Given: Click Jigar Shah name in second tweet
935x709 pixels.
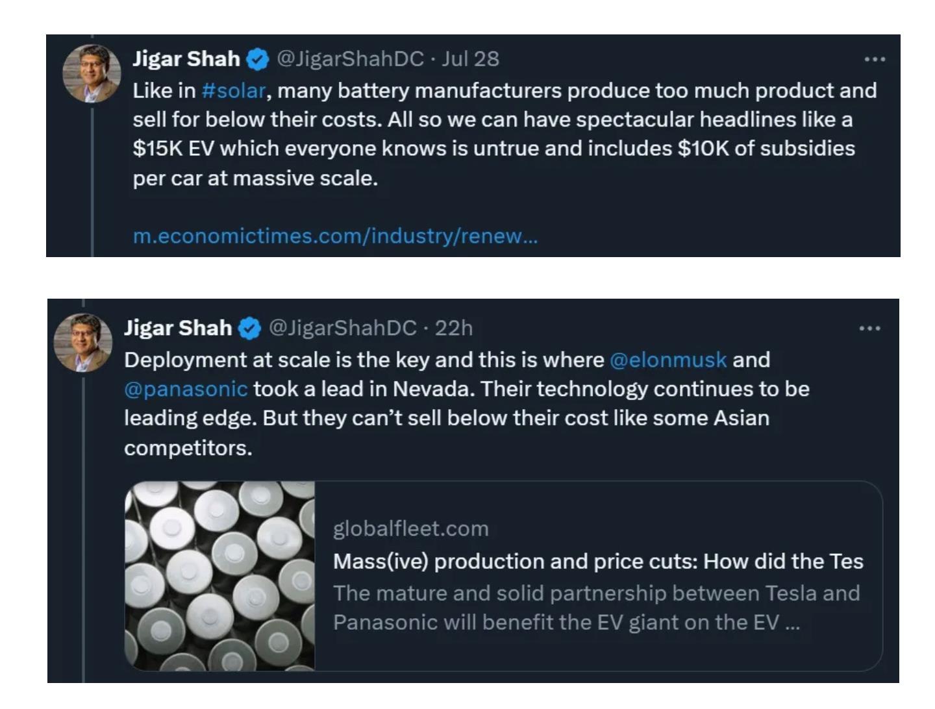Looking at the screenshot, I should 178,329.
